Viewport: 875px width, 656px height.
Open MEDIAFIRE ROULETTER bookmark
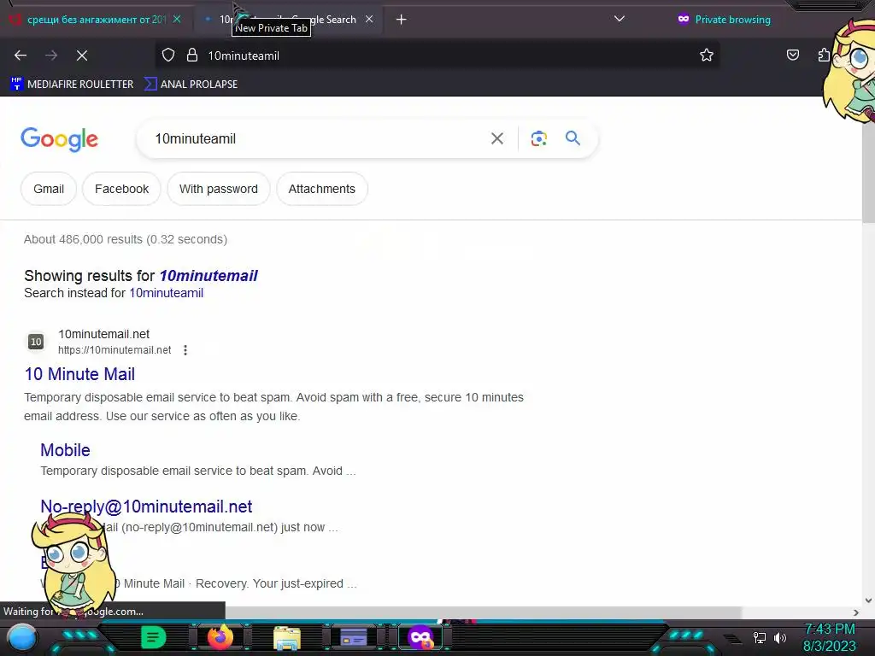point(72,85)
